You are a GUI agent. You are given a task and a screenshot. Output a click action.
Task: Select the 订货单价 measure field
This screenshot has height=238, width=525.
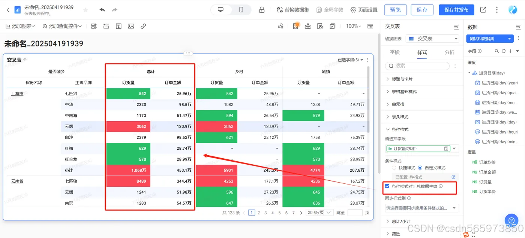pos(484,192)
